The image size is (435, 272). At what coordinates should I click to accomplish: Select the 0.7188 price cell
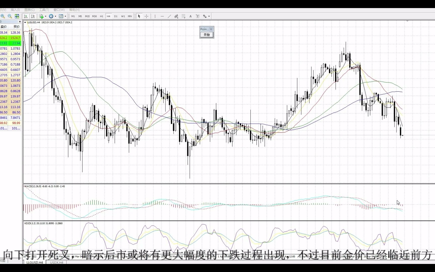[x=15, y=64]
